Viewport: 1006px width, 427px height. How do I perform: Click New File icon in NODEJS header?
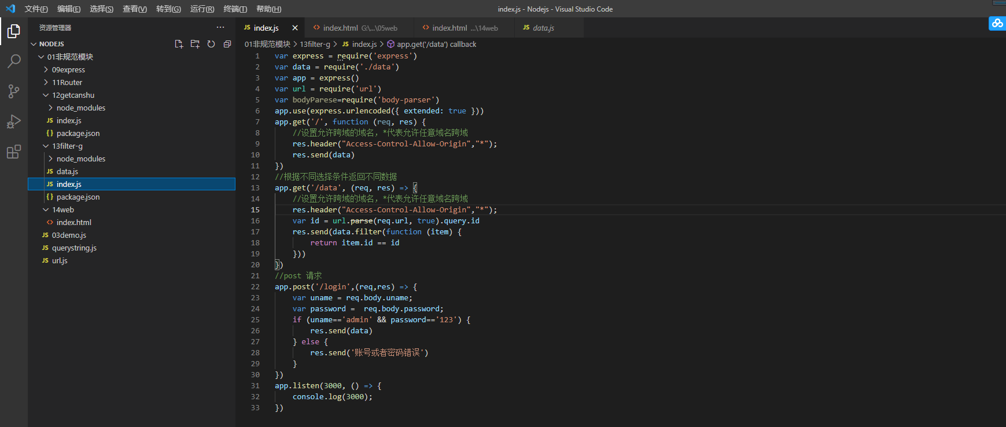tap(179, 44)
